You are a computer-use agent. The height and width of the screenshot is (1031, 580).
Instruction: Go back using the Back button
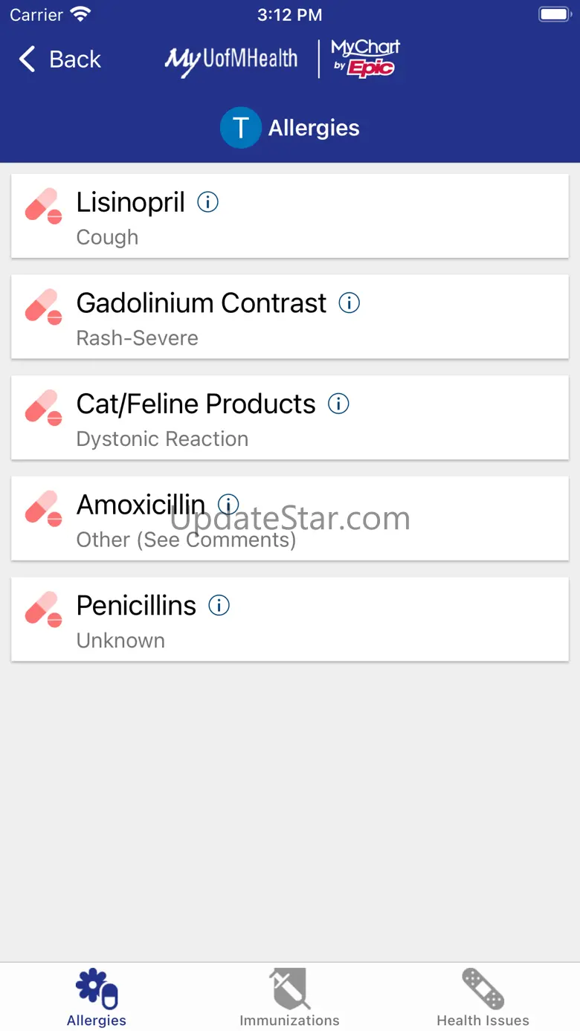coord(60,59)
